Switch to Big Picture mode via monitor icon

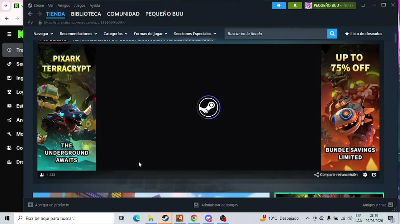pos(363,5)
